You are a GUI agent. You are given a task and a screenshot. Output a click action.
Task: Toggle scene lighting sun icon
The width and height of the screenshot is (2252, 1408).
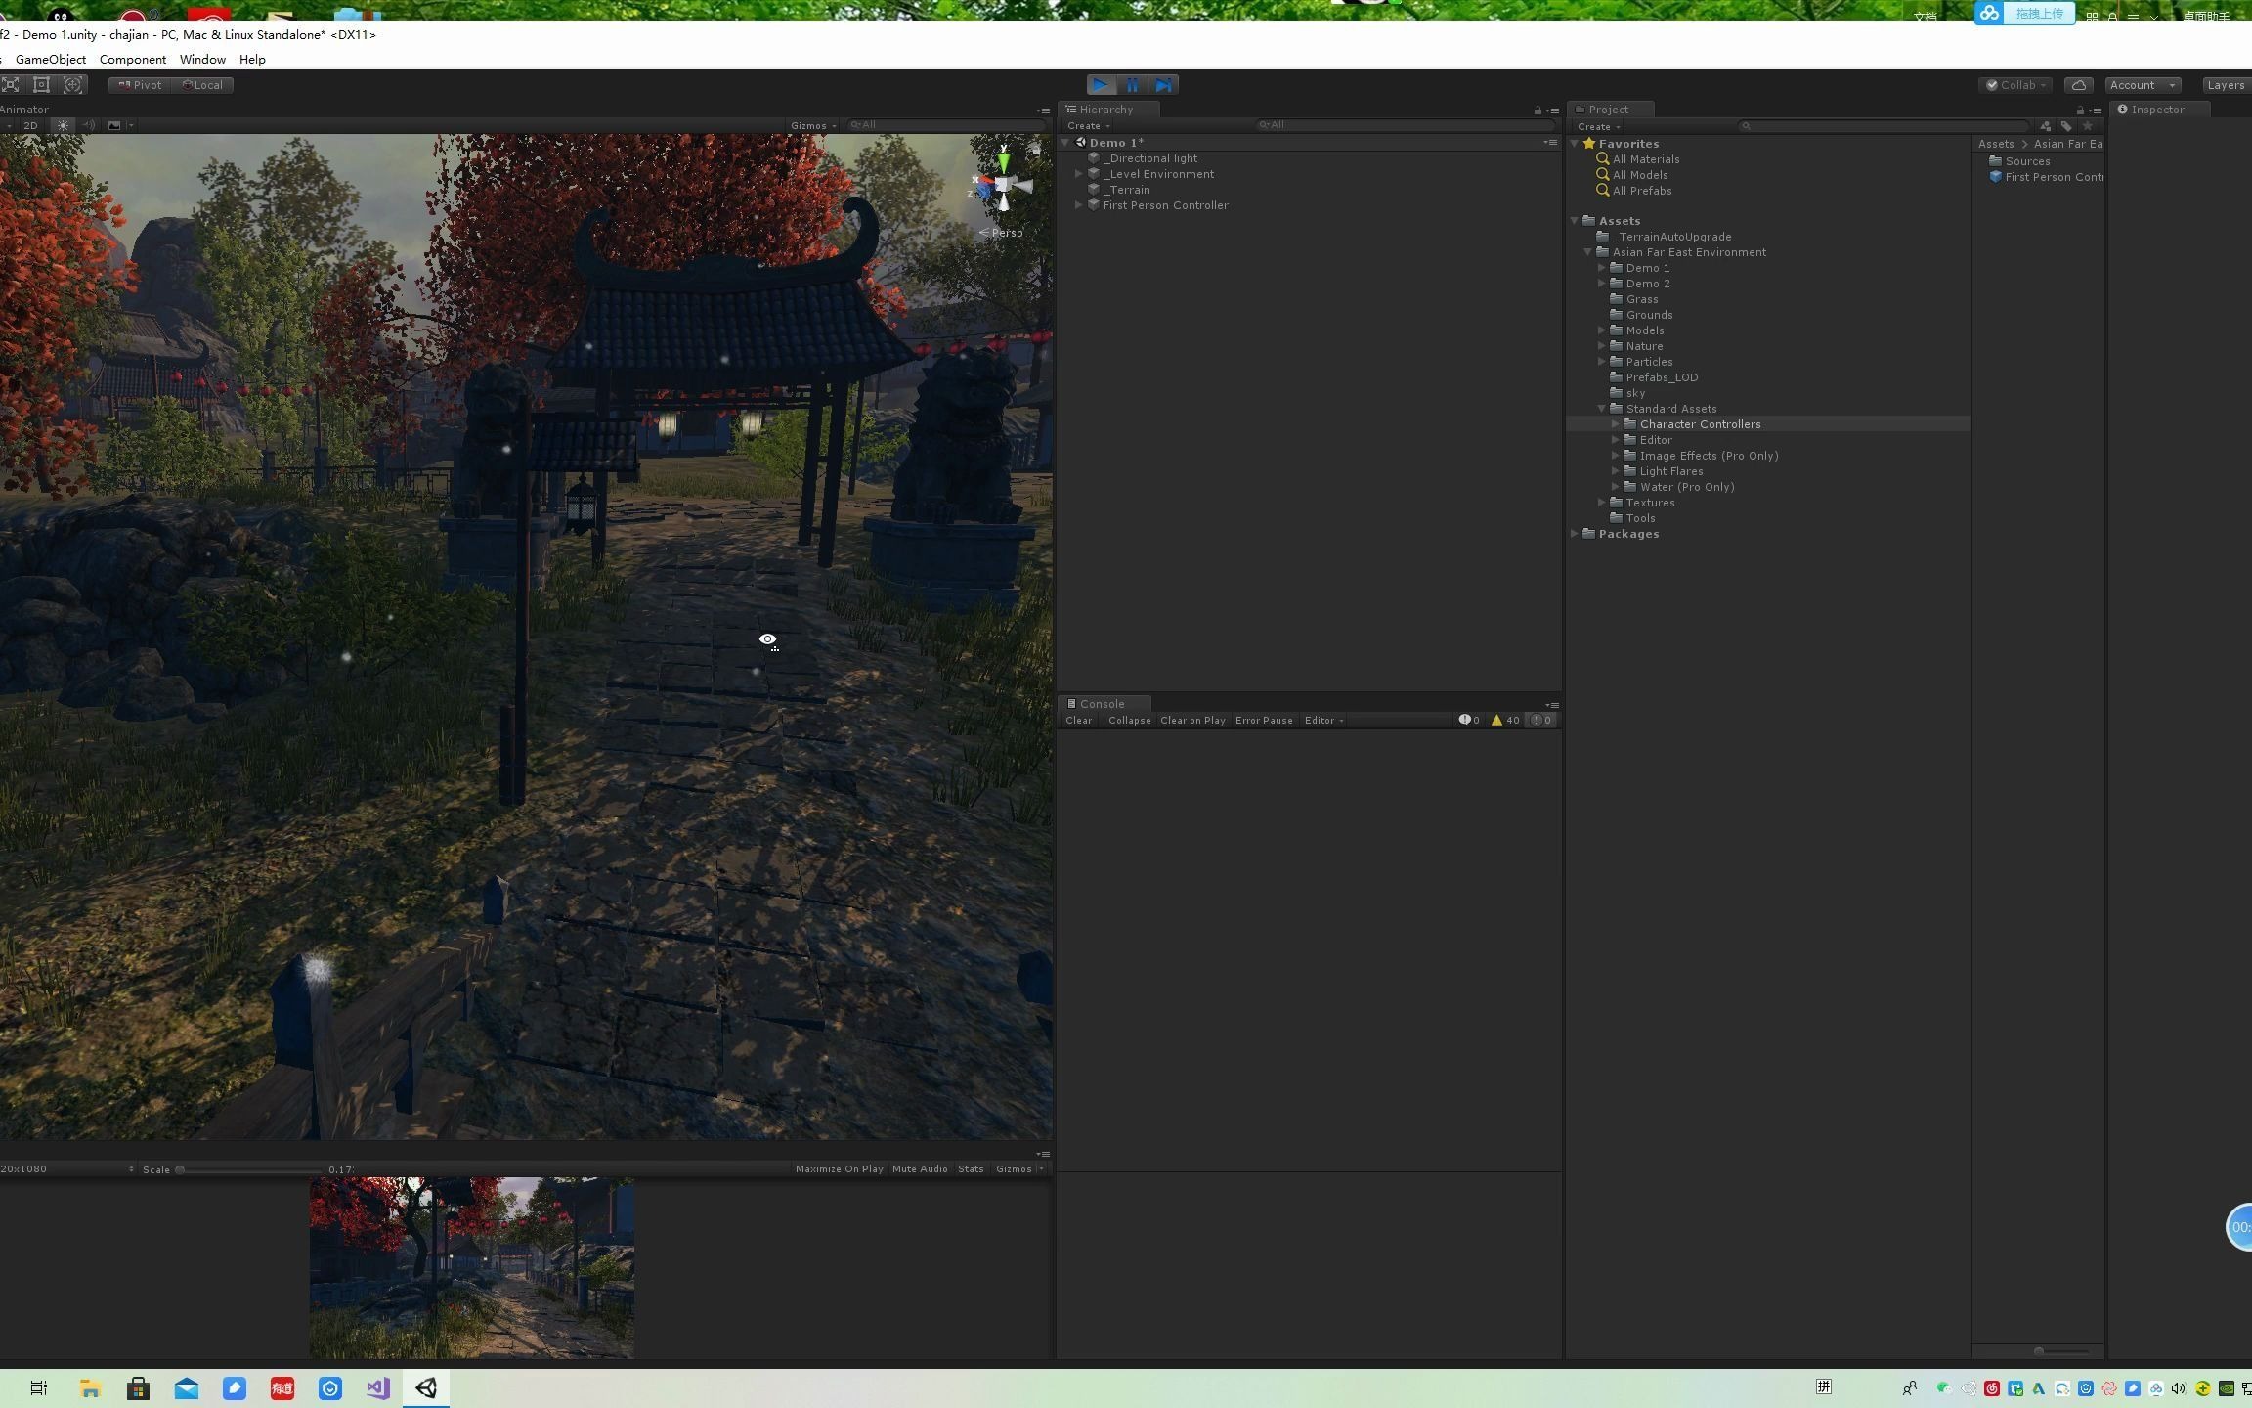(63, 125)
